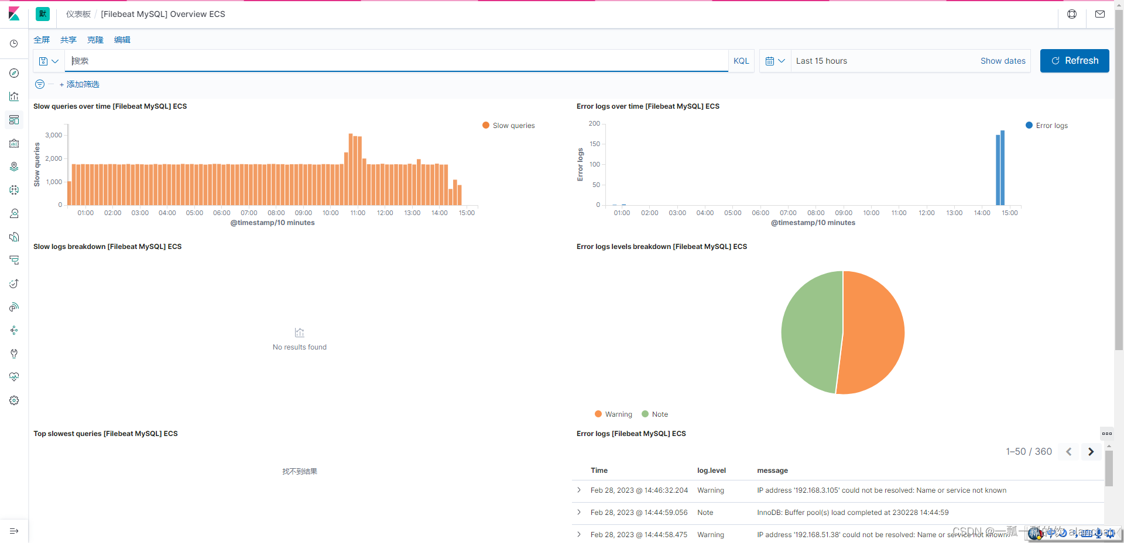Expand the 14:46:32.204 log row

579,490
